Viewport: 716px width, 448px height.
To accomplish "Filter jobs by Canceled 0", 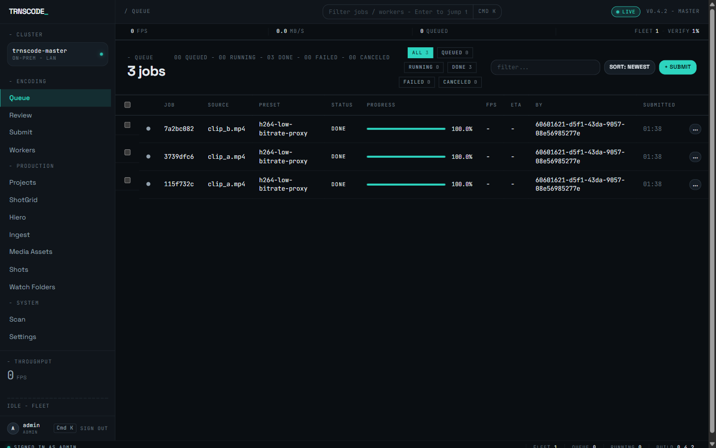I will tap(460, 82).
